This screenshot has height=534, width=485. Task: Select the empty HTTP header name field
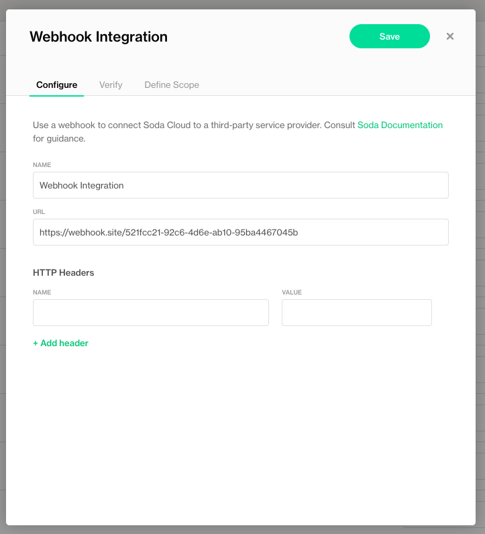[x=150, y=313]
